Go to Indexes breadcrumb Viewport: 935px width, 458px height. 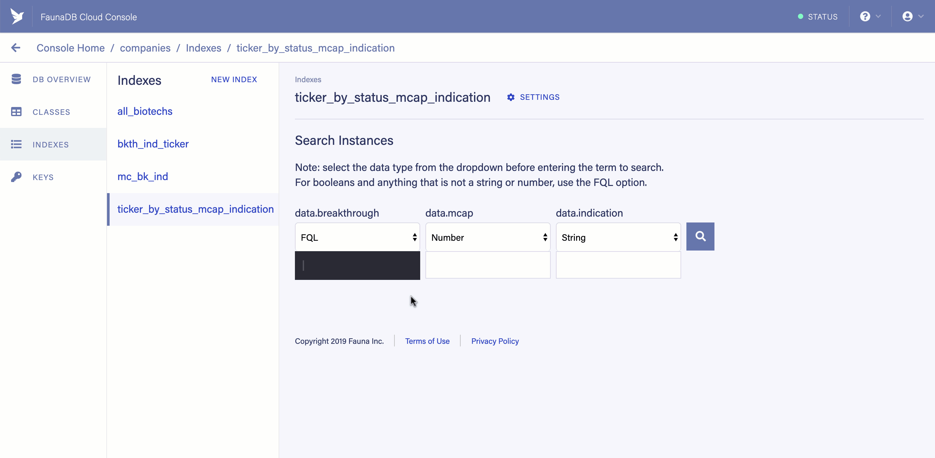point(203,48)
